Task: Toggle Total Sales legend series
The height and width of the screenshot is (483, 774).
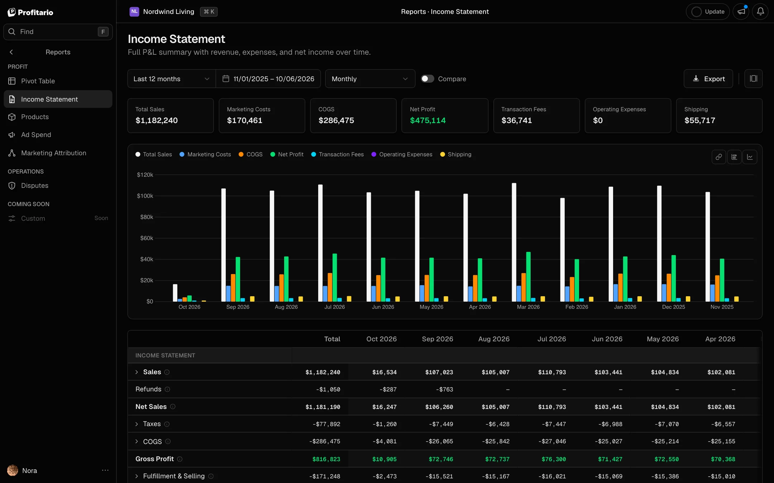Action: pos(154,155)
